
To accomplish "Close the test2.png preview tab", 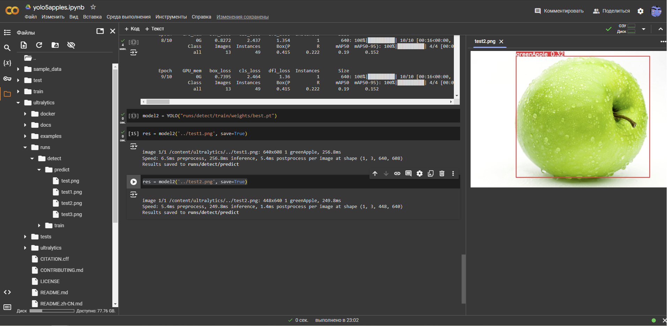I will (501, 42).
